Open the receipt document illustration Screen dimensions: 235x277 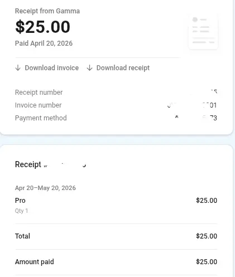203,31
